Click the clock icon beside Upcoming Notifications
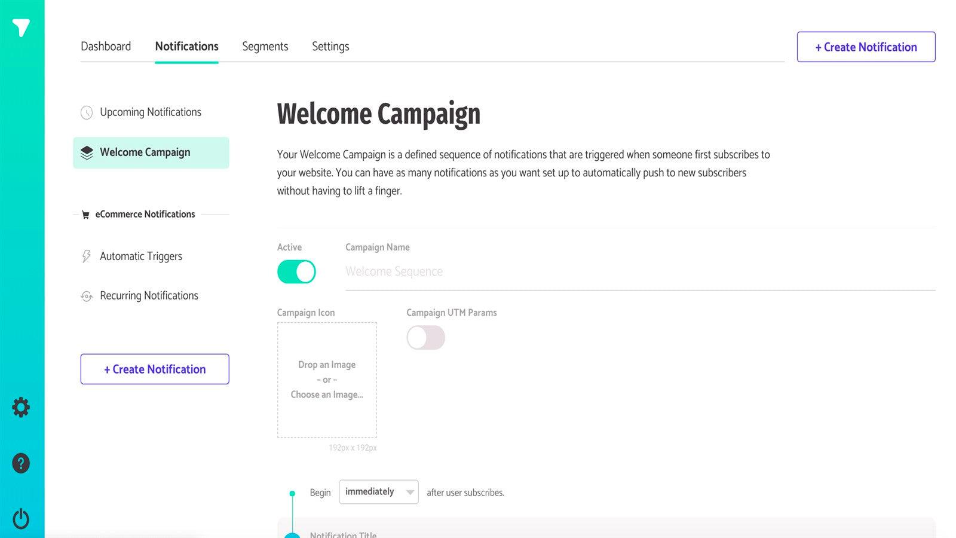 point(86,112)
